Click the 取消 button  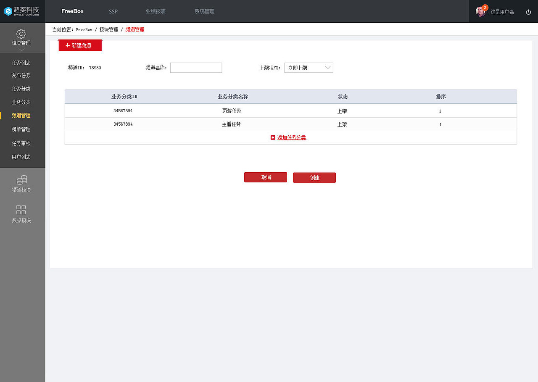click(266, 177)
